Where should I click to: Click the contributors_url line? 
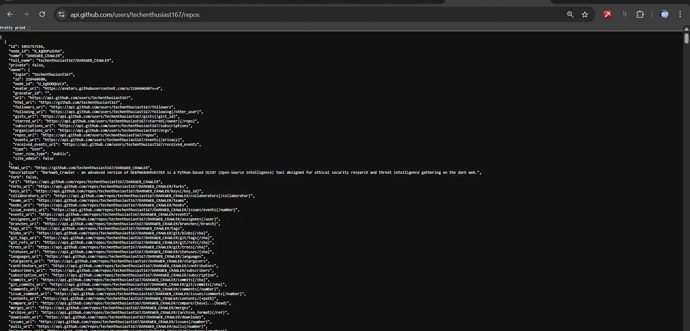[113, 266]
